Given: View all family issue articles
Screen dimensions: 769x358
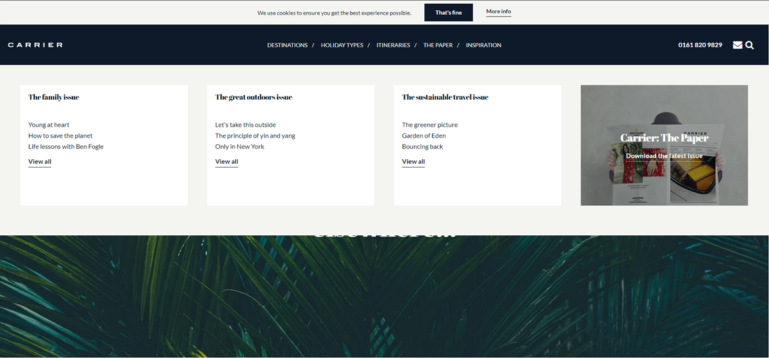Looking at the screenshot, I should coord(40,162).
